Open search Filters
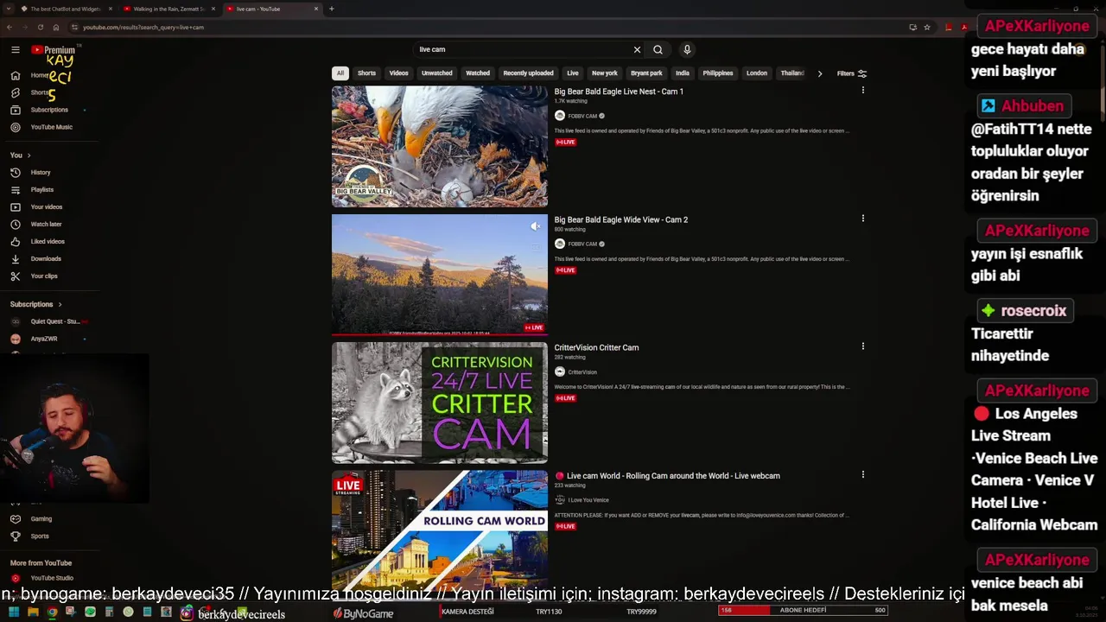This screenshot has width=1106, height=622. [x=851, y=73]
